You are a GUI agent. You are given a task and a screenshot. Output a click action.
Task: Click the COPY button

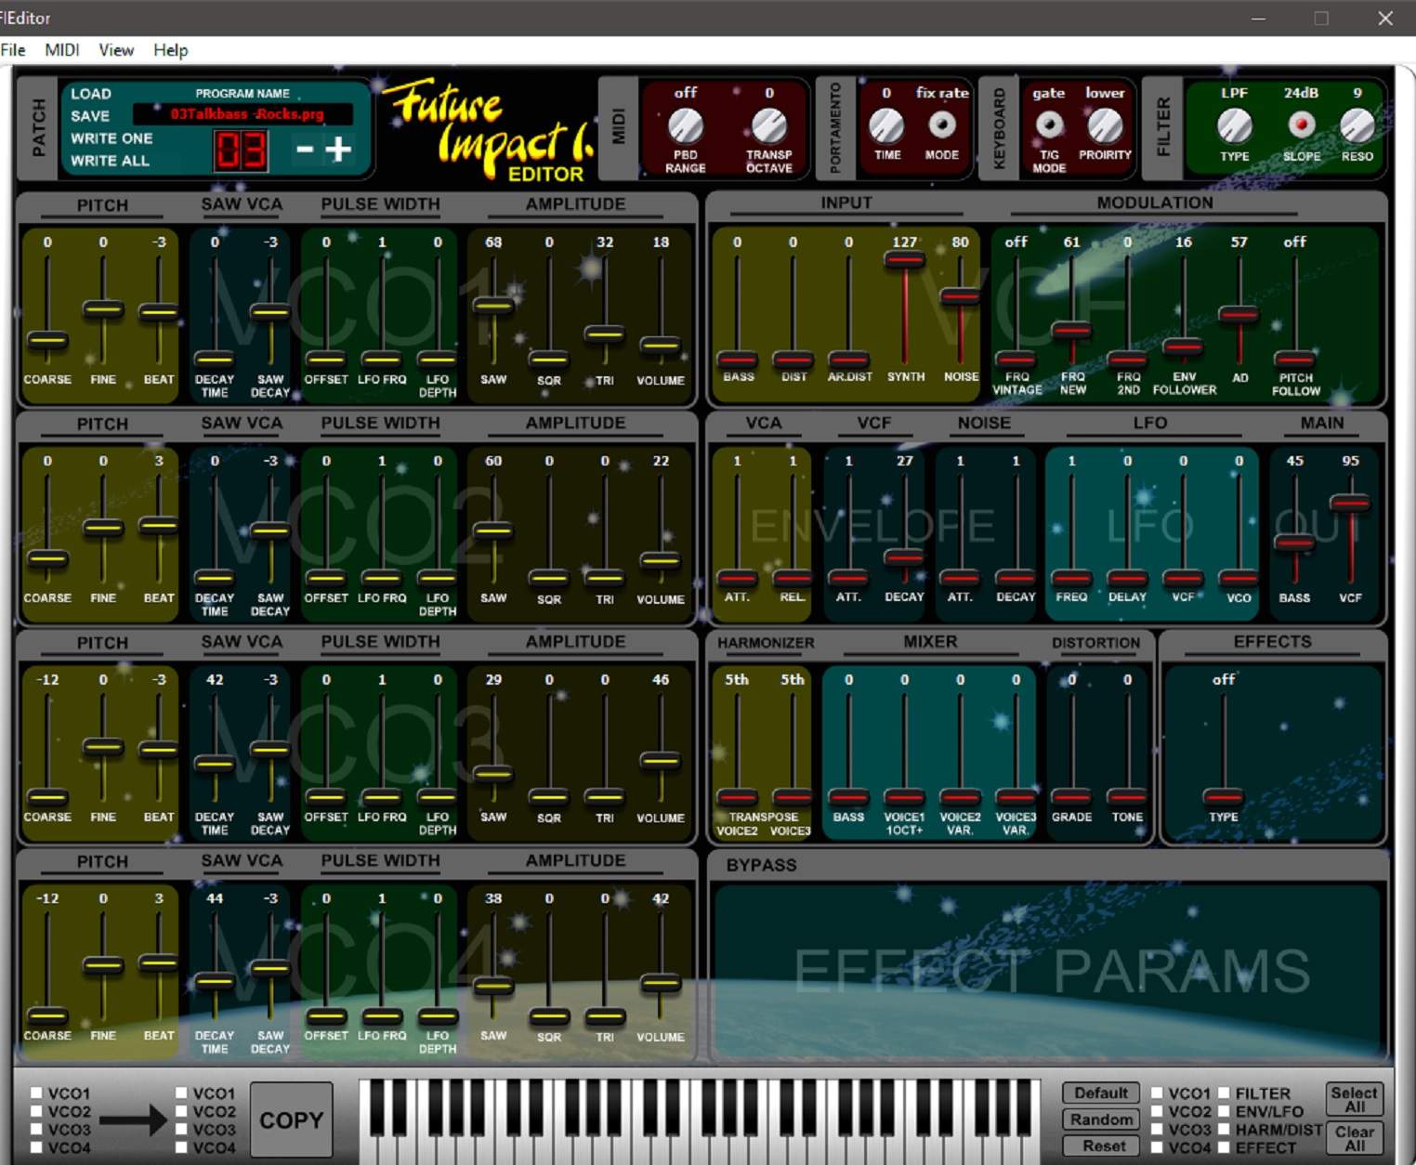tap(292, 1119)
